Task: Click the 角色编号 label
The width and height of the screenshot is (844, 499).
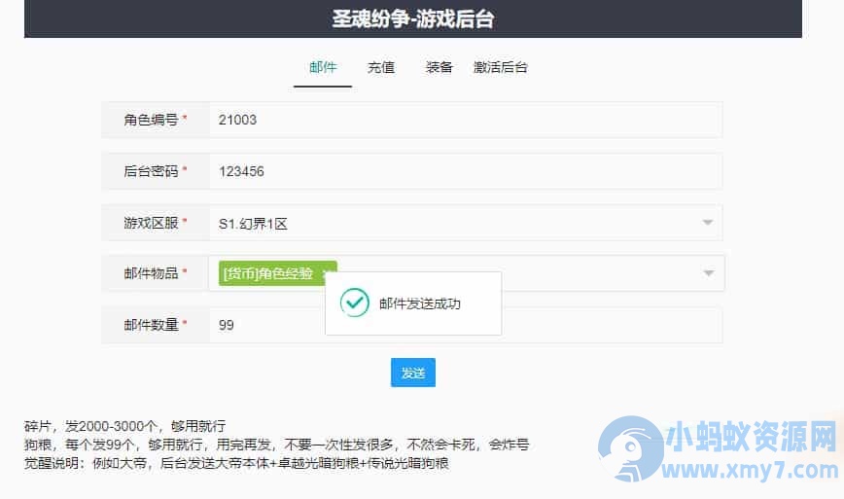Action: [x=151, y=120]
